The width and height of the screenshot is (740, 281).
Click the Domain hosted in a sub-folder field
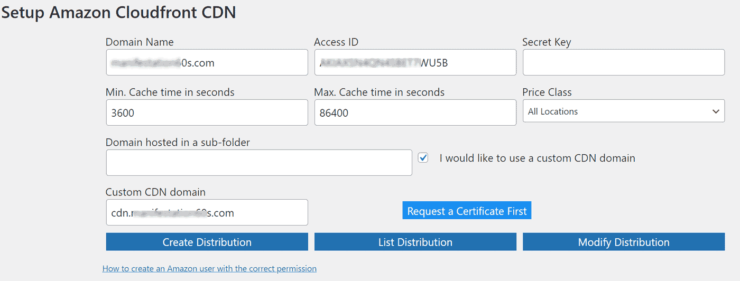(x=259, y=163)
